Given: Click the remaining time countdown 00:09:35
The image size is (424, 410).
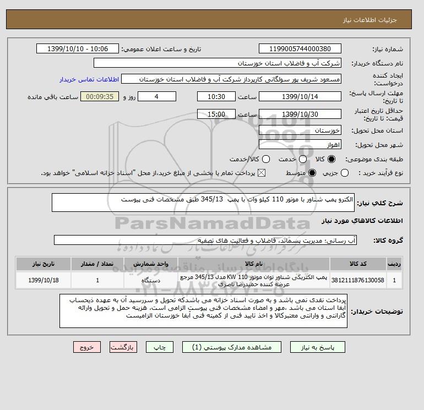Looking at the screenshot, I should tap(100, 96).
